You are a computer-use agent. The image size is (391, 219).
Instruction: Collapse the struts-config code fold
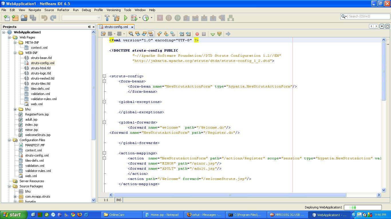click(104, 76)
